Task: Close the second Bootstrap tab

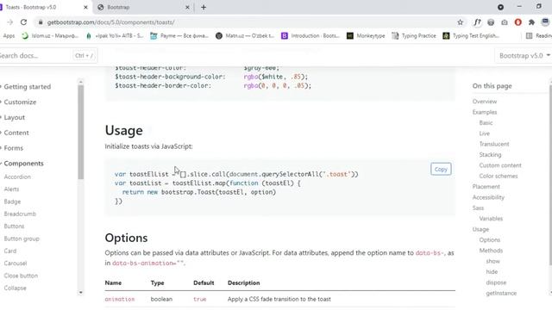Action: (187, 7)
